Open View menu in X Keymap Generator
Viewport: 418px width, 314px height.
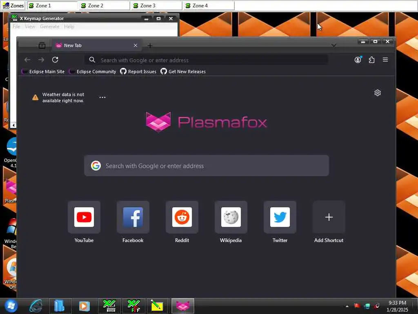coord(30,27)
